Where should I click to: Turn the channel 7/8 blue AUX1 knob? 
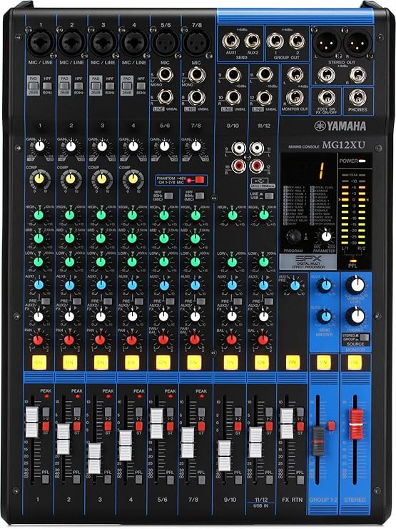[196, 286]
